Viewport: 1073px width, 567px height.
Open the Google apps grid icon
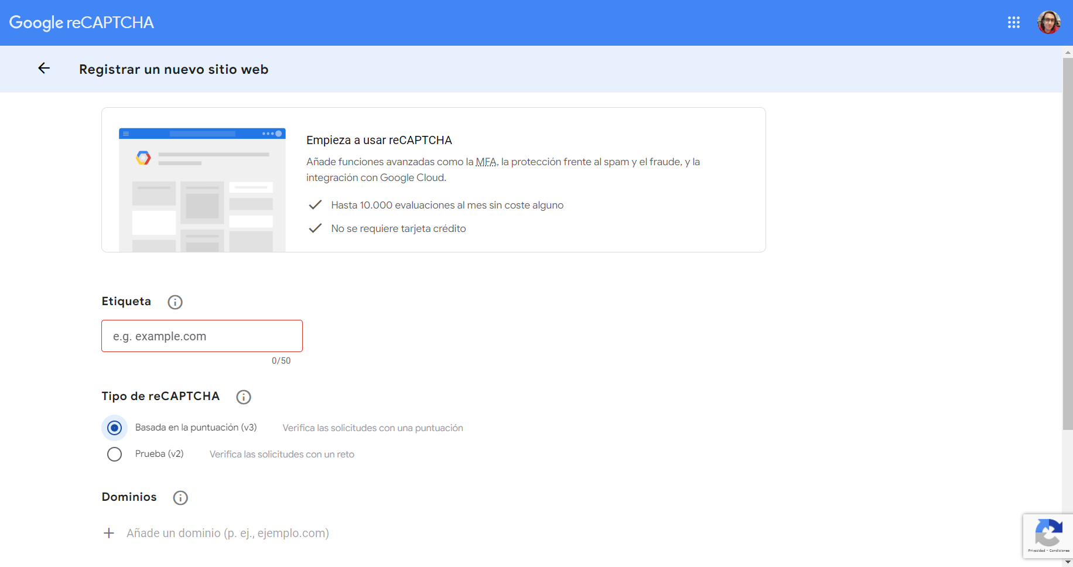(1014, 22)
